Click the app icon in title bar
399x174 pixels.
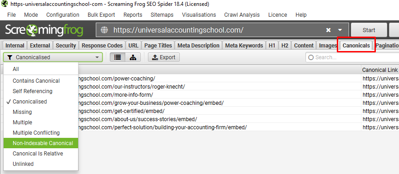[x=5, y=4]
